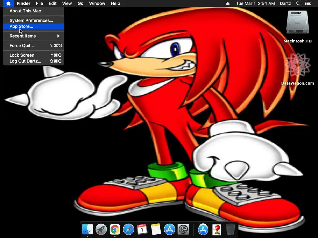Open Spotlight search magnifier icon
Image resolution: width=318 pixels, height=238 pixels.
[298, 3]
